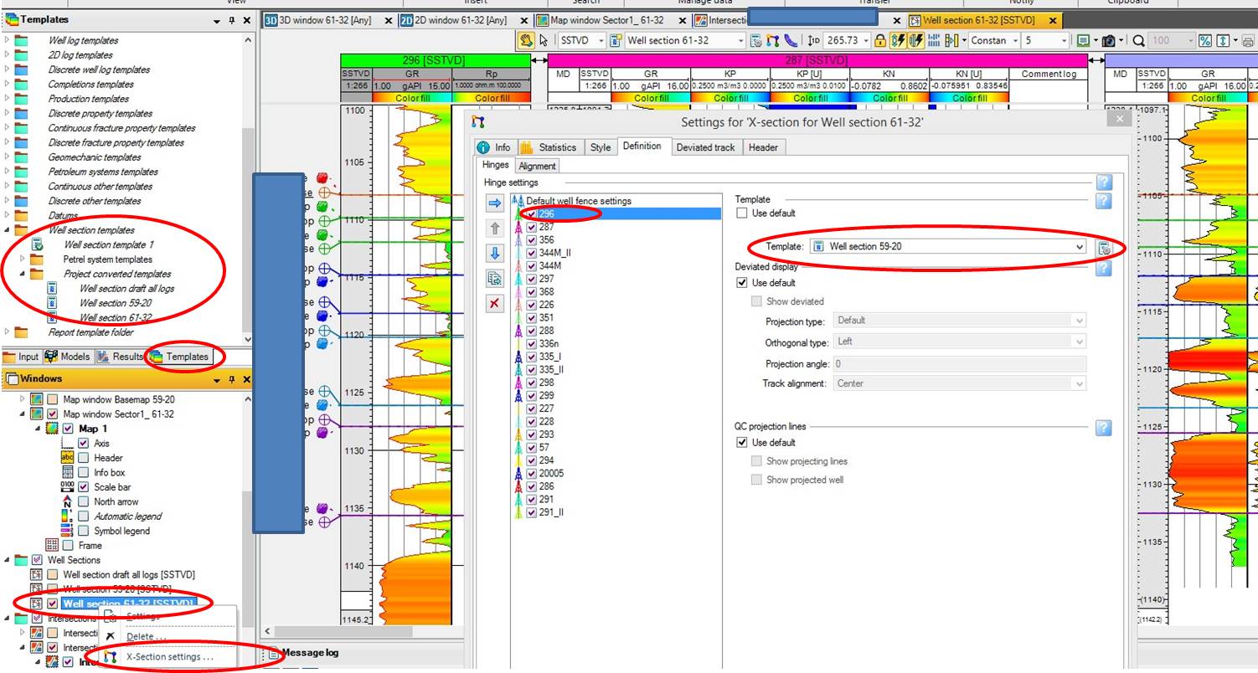Screen dimensions: 1258x673
Task: Click the well spacing icon next to Constan dropdown
Action: (952, 40)
